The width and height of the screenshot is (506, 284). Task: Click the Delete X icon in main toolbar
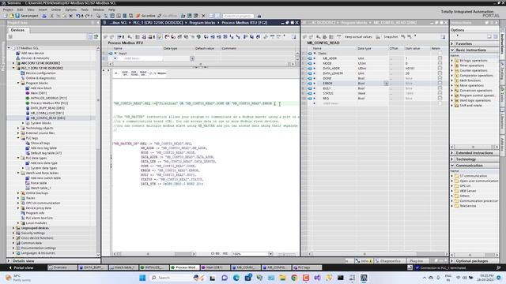70,16
